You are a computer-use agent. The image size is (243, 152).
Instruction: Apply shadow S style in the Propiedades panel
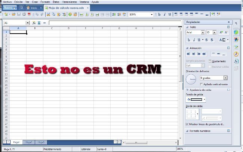[x=212, y=40]
